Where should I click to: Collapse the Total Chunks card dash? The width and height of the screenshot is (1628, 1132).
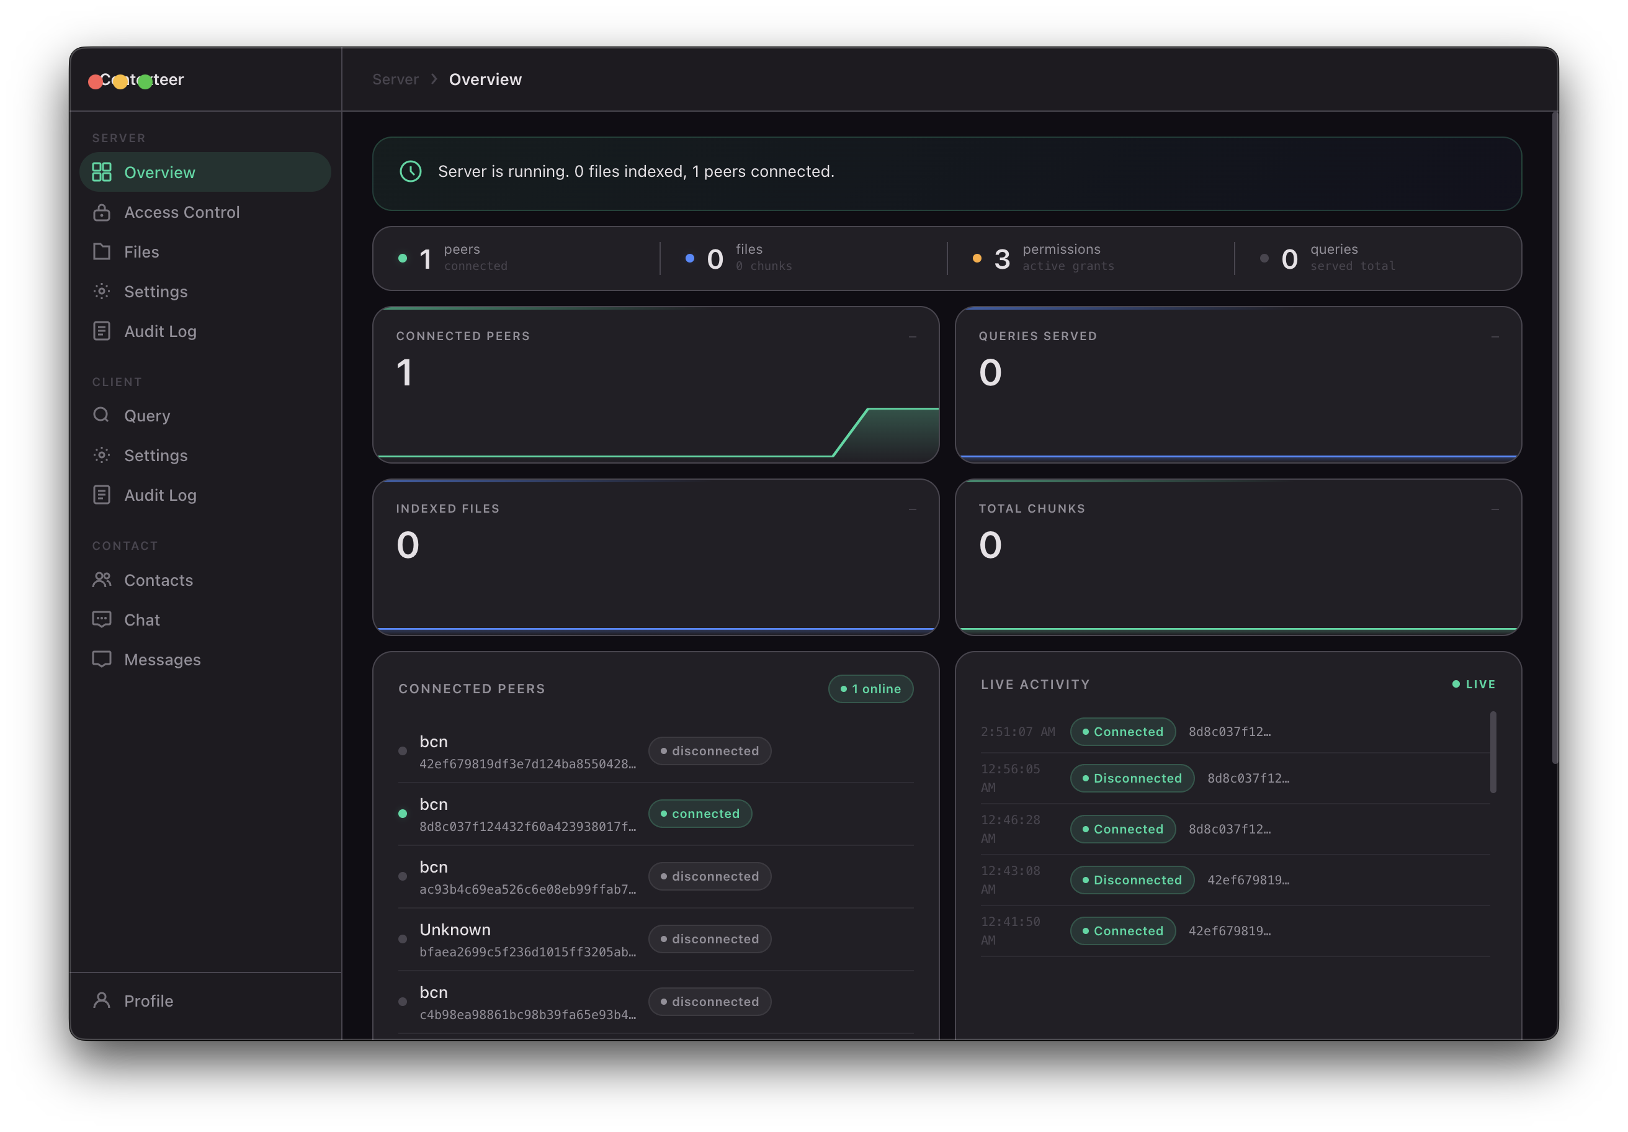pos(1495,510)
